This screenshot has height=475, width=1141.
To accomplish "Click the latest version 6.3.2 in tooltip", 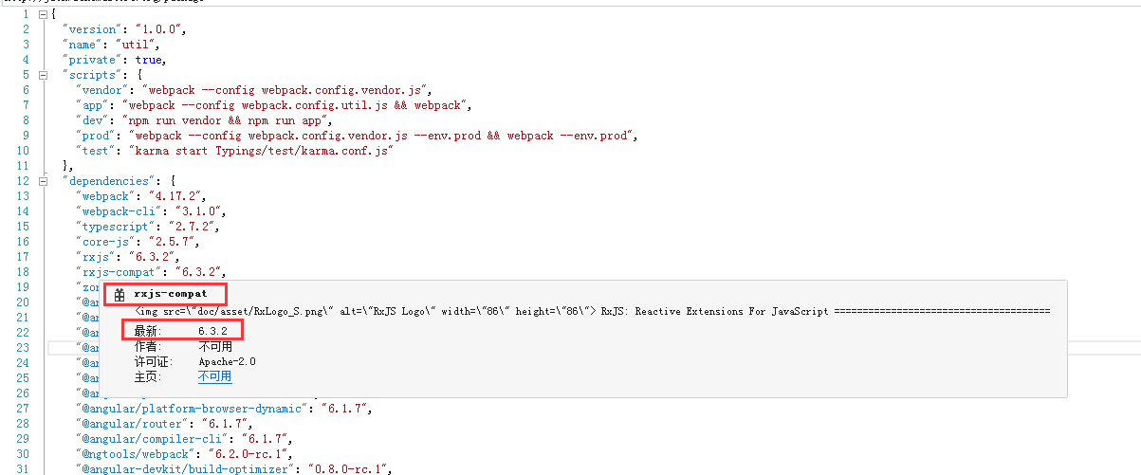I will click(x=212, y=330).
